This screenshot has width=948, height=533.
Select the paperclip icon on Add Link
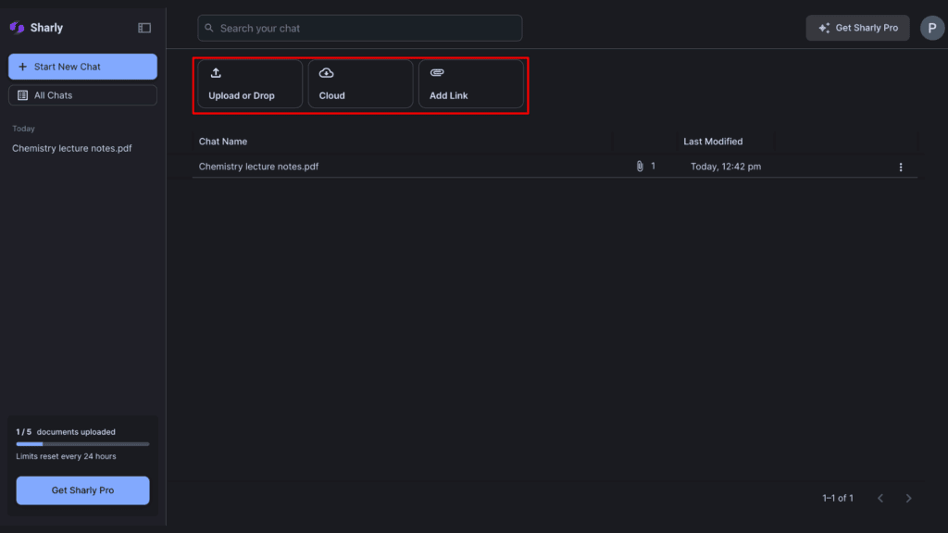point(436,72)
